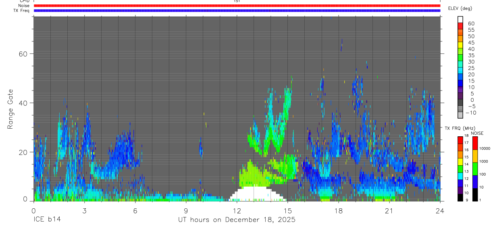Click the red segment of ELEV color scale
Screen dimensions: 495x228
pyautogui.click(x=460, y=26)
